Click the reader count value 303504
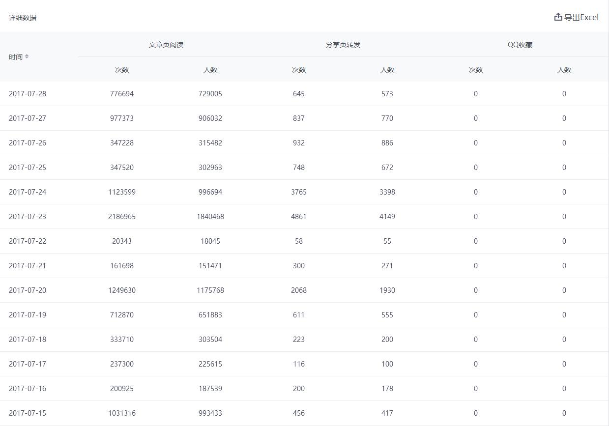This screenshot has width=609, height=426. pyautogui.click(x=210, y=340)
